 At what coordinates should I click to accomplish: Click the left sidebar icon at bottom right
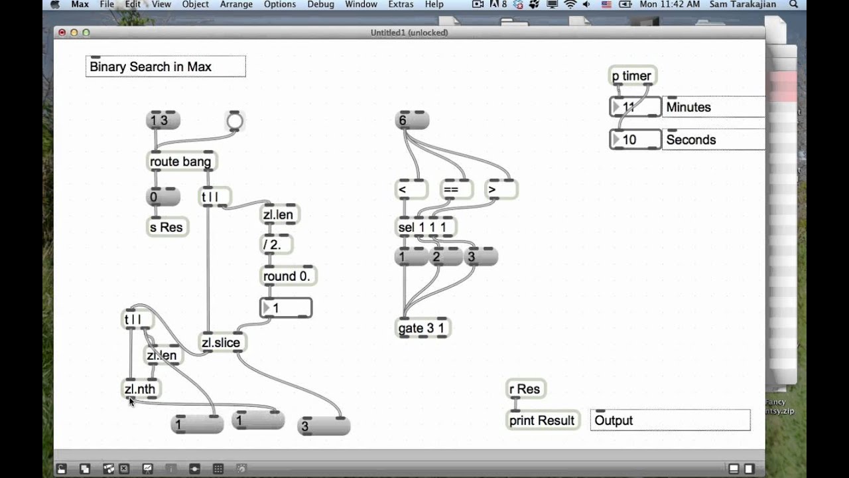(734, 469)
